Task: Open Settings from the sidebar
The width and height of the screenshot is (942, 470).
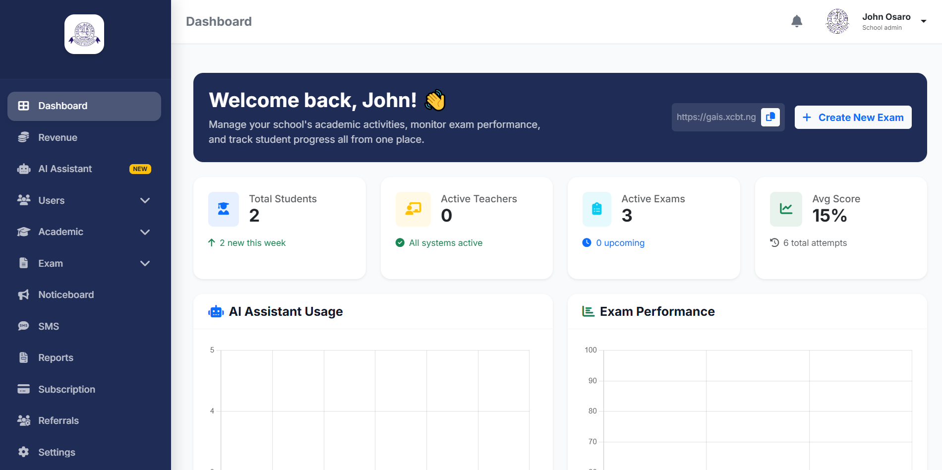Action: pos(84,452)
